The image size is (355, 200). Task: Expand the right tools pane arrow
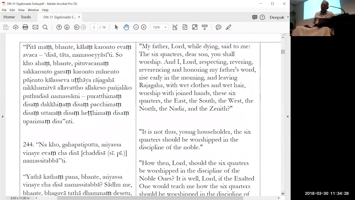tap(288, 116)
